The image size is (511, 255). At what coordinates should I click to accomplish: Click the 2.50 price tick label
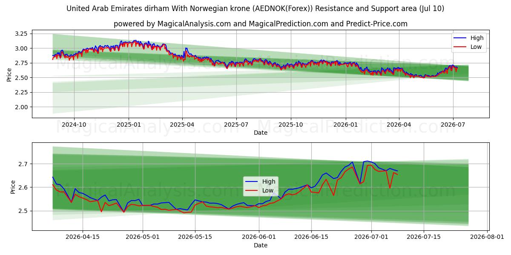click(x=21, y=78)
